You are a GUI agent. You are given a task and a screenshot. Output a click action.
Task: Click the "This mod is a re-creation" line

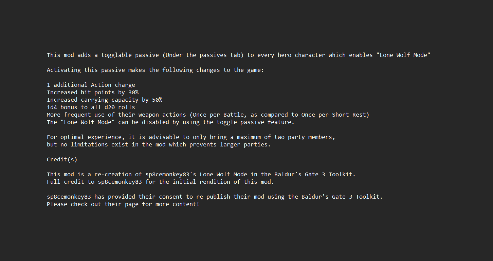(x=201, y=174)
